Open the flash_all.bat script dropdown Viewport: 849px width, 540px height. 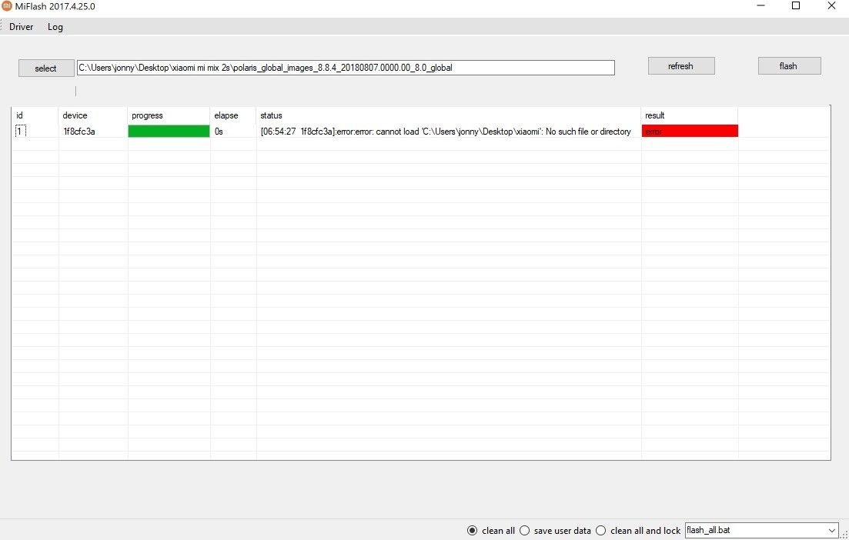[x=762, y=530]
